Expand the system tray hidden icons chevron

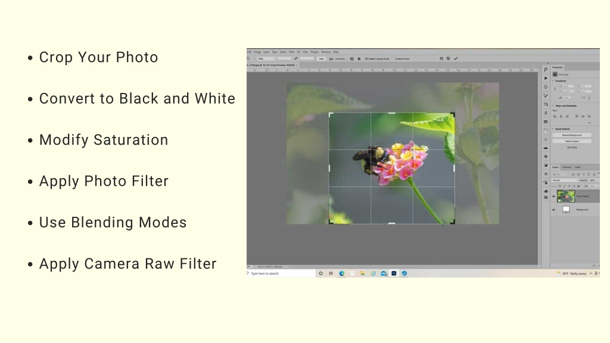pyautogui.click(x=590, y=273)
